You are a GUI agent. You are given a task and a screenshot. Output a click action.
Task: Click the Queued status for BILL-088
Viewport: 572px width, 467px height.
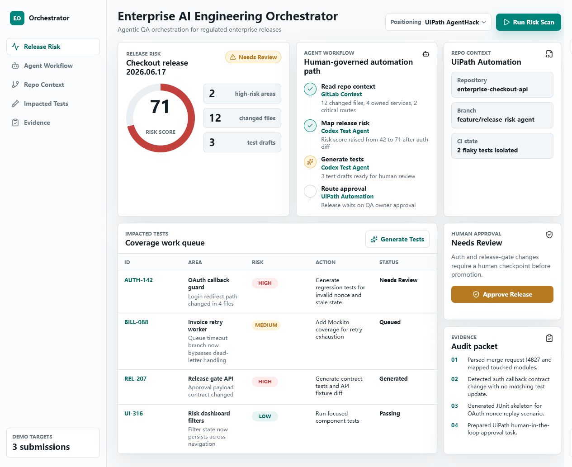[x=390, y=322]
